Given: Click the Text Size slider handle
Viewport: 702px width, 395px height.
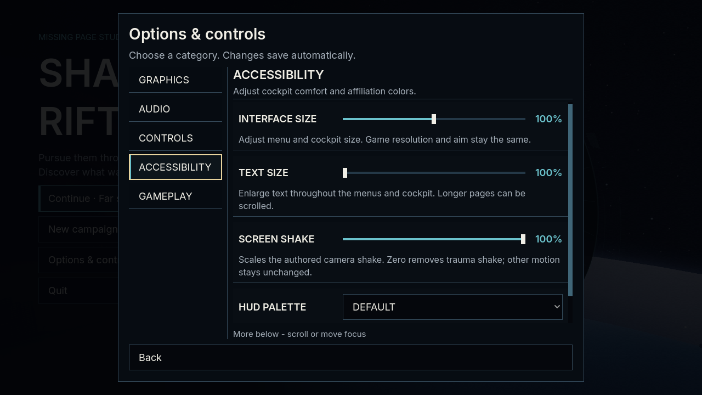Looking at the screenshot, I should (x=345, y=173).
